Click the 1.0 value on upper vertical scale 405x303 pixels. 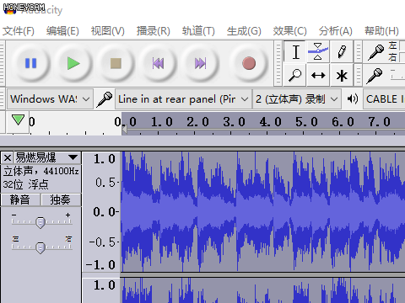[x=105, y=159]
